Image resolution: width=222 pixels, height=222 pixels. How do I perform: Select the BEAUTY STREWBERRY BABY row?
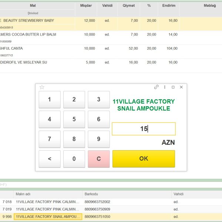click(111, 24)
